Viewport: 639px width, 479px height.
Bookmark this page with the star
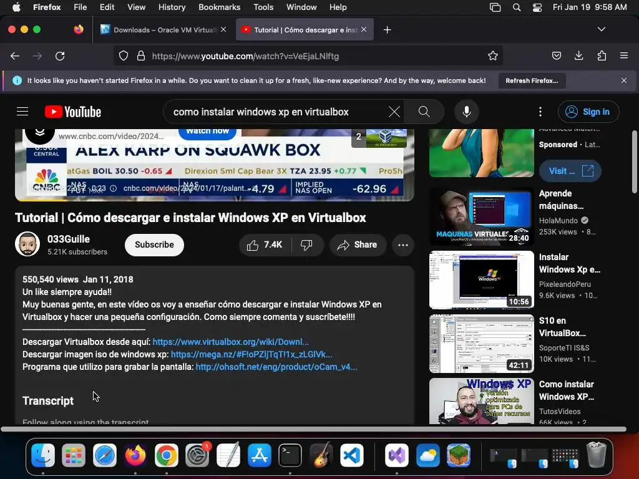[x=493, y=56]
